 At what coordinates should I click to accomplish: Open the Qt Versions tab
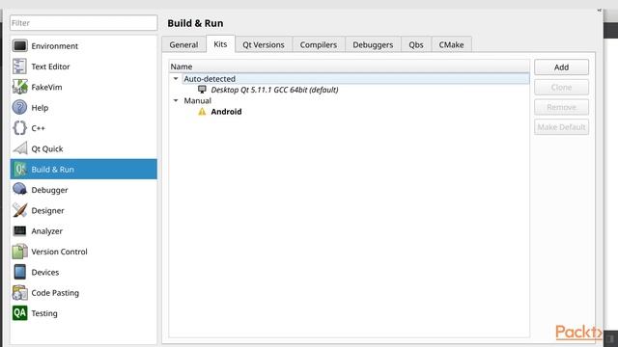264,45
